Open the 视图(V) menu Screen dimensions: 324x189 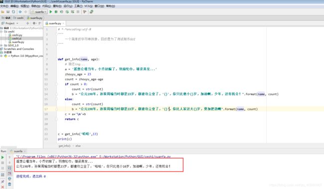(25, 6)
